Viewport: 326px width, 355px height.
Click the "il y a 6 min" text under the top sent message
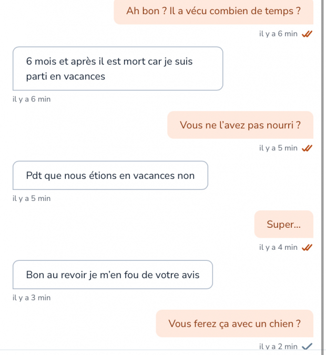click(x=278, y=34)
